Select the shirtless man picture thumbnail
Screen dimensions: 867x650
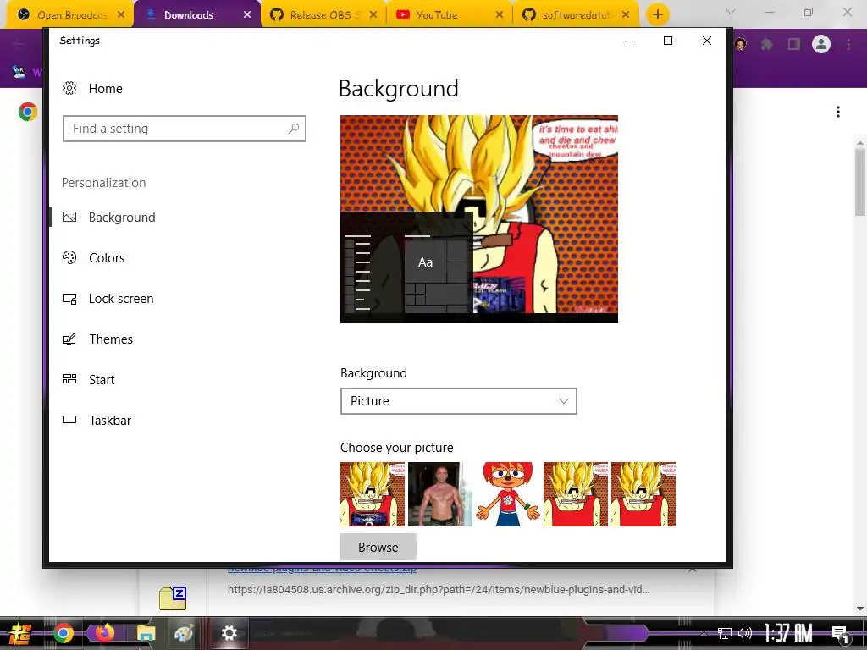coord(440,494)
